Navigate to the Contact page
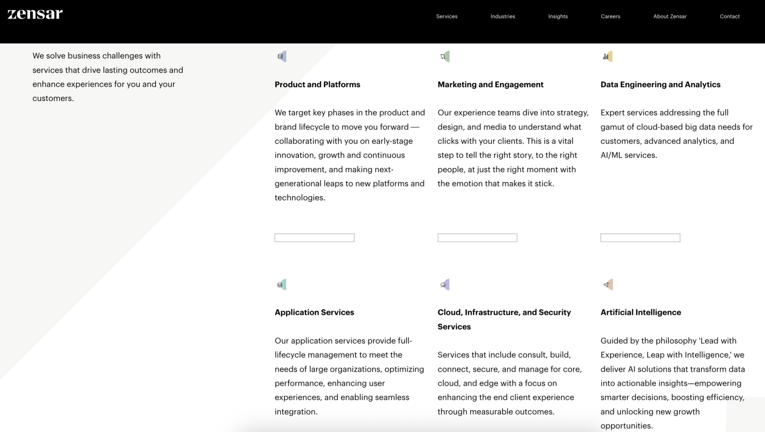 point(729,17)
